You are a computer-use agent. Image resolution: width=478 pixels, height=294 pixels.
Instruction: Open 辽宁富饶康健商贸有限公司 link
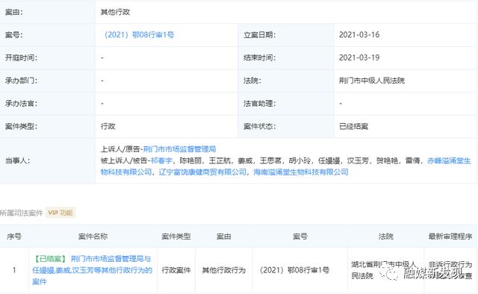[202, 172]
